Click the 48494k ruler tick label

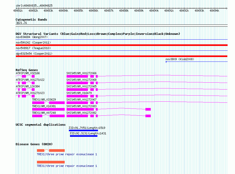pyautogui.click(x=214, y=11)
